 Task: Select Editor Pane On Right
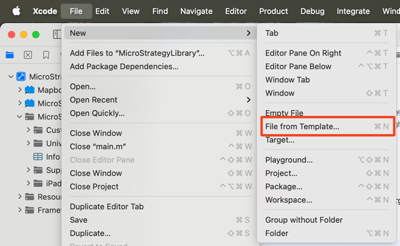[327, 53]
